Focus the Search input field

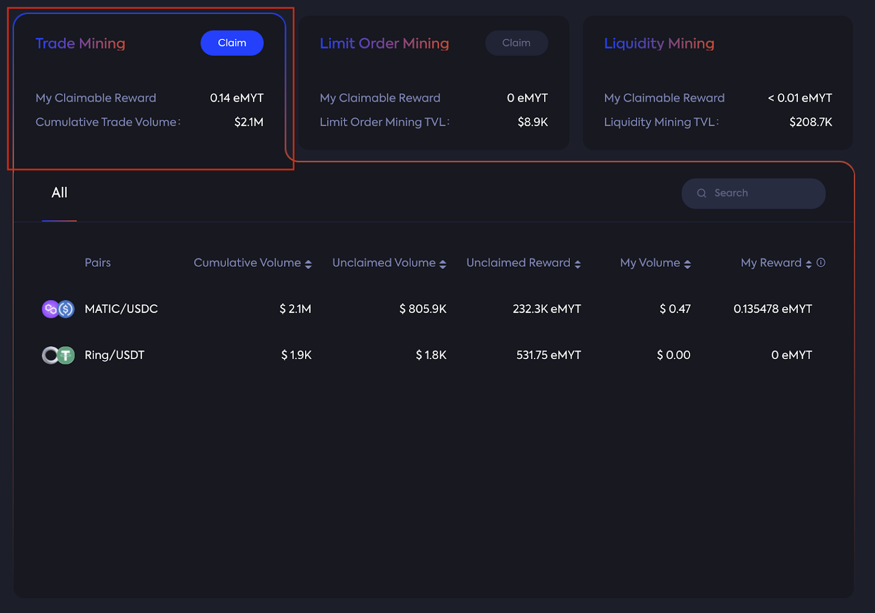(x=753, y=193)
